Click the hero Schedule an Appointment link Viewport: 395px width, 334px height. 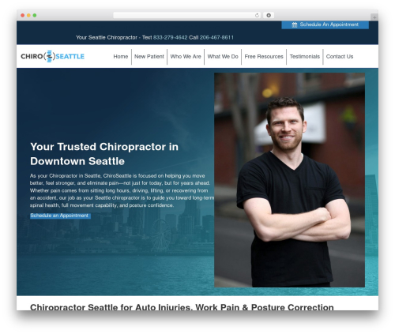(60, 216)
